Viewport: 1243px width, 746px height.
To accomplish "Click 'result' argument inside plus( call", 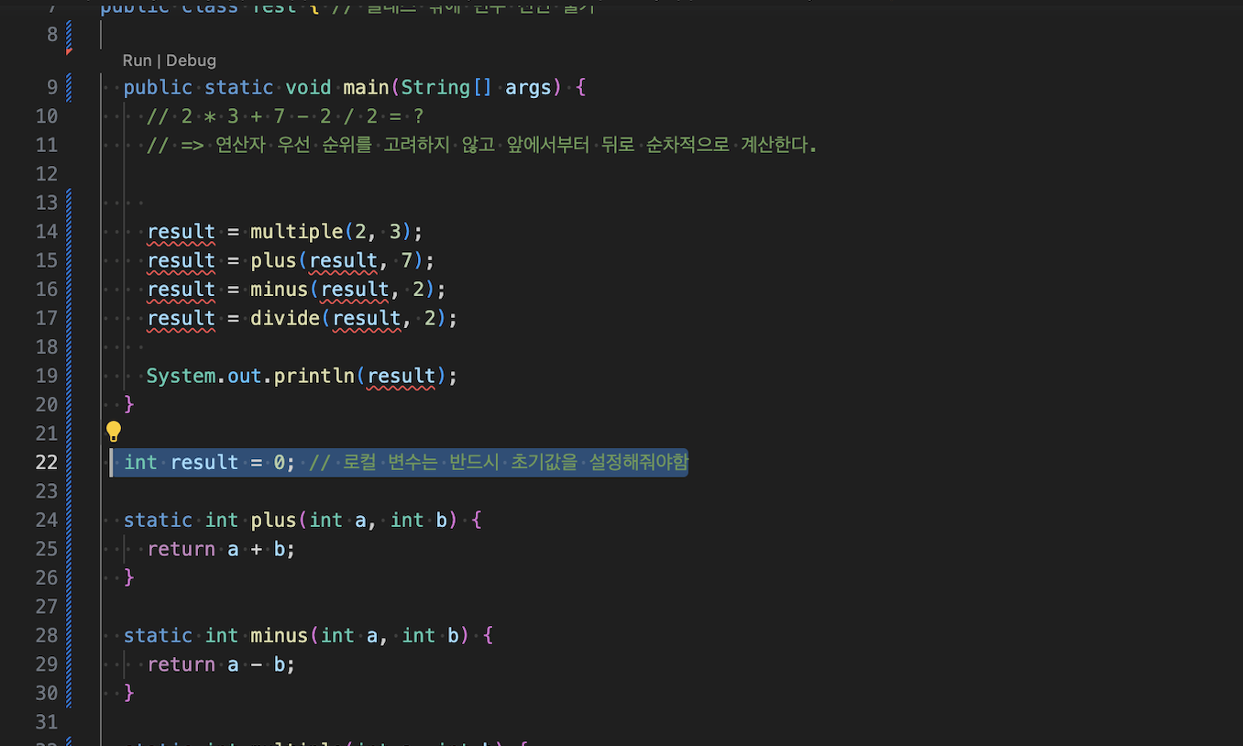I will (x=343, y=260).
